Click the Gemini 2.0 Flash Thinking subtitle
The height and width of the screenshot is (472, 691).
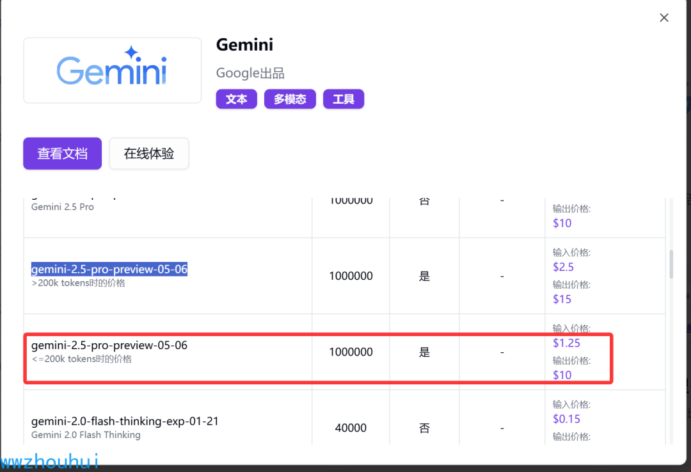[x=86, y=434]
